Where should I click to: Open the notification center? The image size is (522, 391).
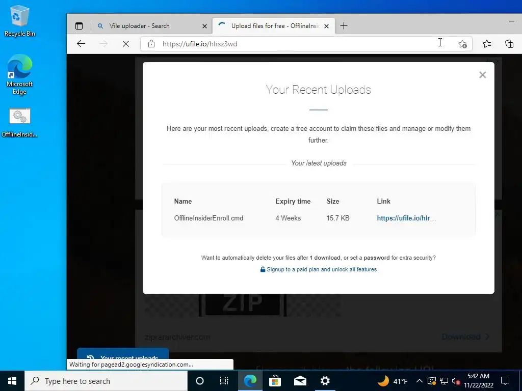pos(505,381)
